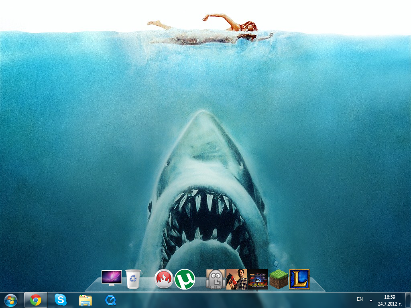Launch the game with man holding gun

(x=237, y=279)
